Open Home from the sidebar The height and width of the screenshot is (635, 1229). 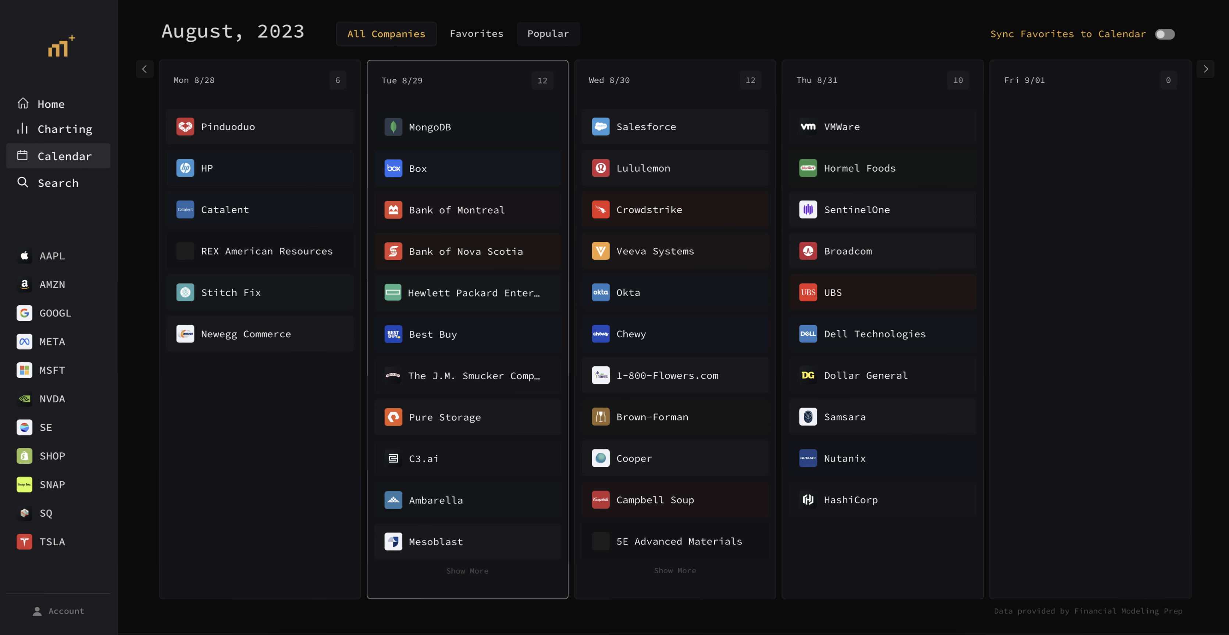pyautogui.click(x=58, y=104)
